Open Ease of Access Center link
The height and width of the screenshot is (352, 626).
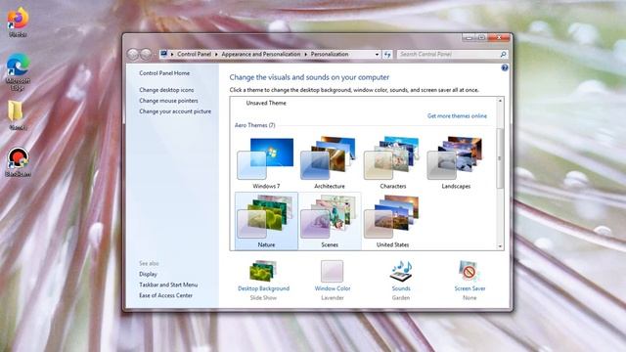165,295
